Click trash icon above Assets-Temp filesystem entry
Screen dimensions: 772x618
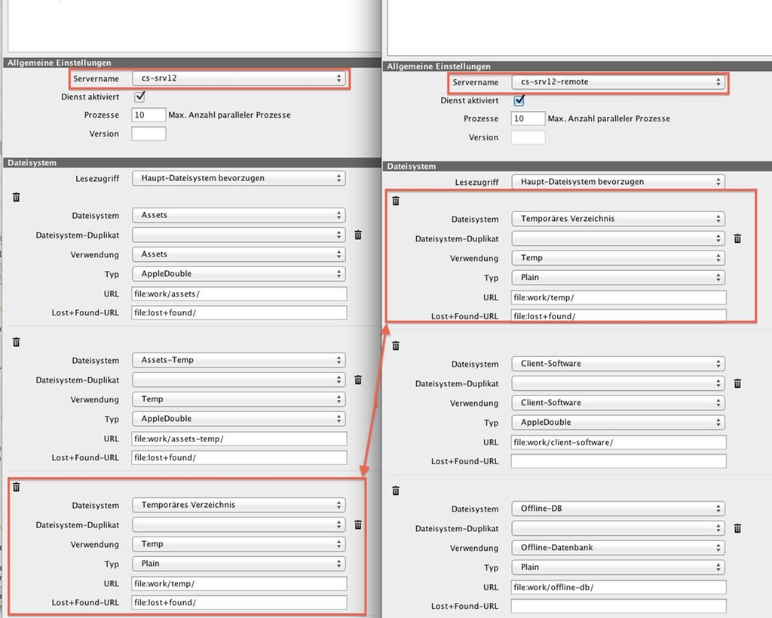pos(17,342)
